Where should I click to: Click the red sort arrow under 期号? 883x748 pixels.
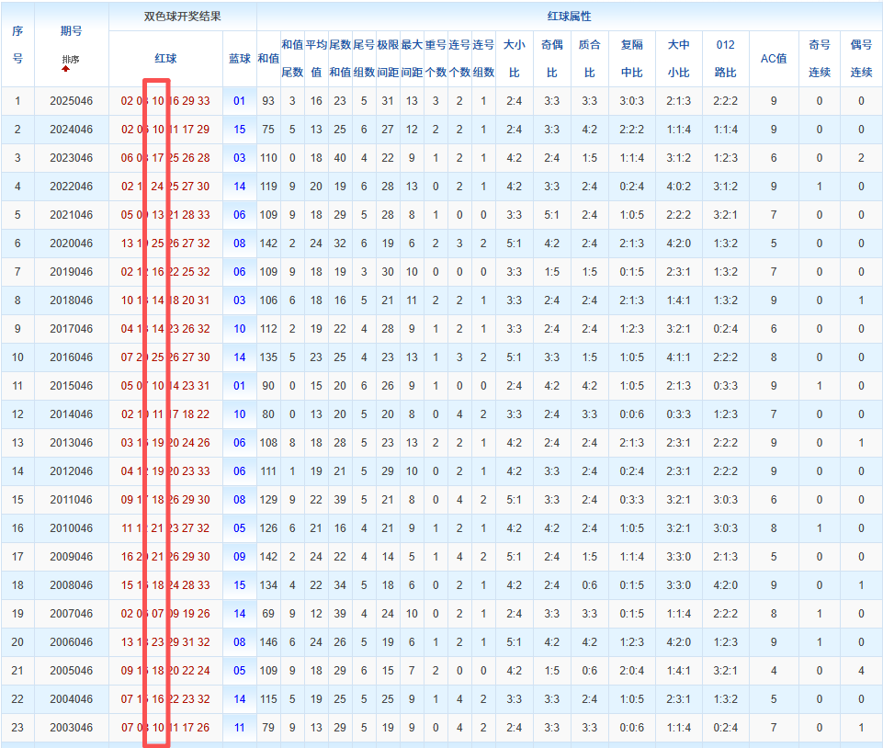tap(66, 69)
